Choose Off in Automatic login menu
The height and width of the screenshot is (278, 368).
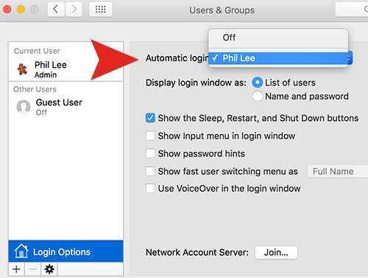(278, 38)
